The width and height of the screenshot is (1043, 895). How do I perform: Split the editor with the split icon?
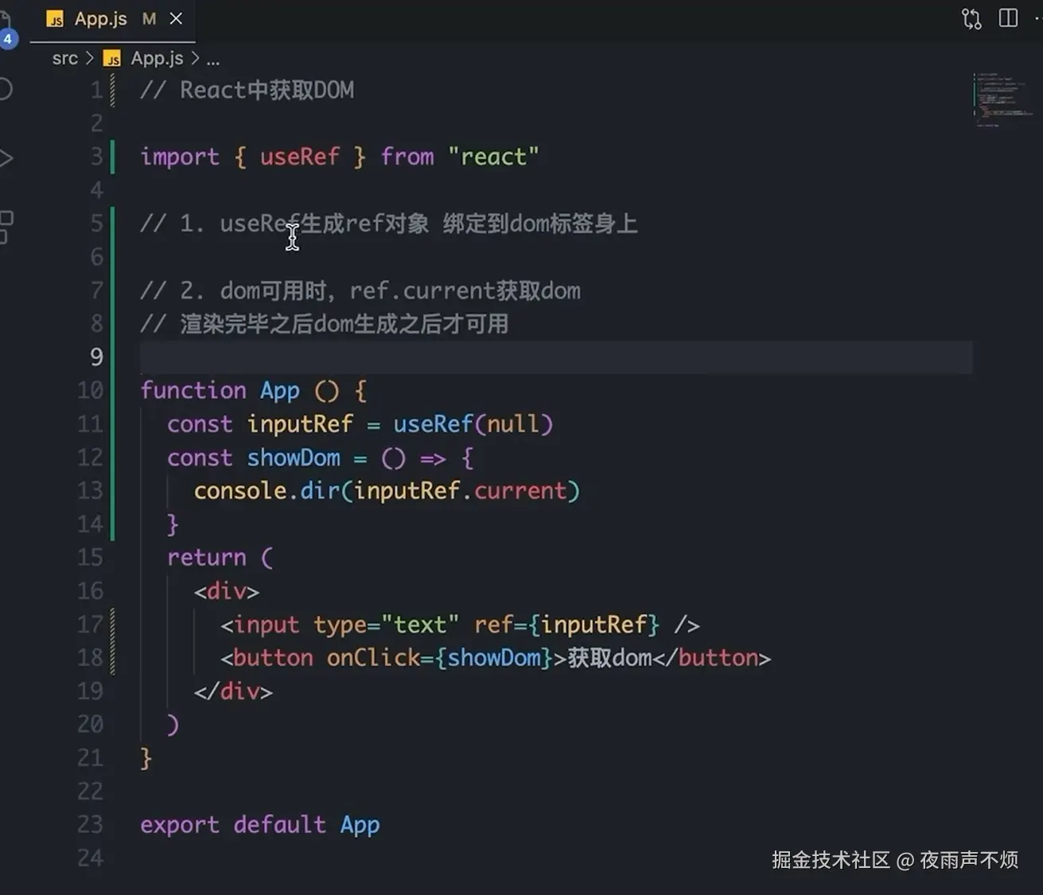tap(1008, 18)
